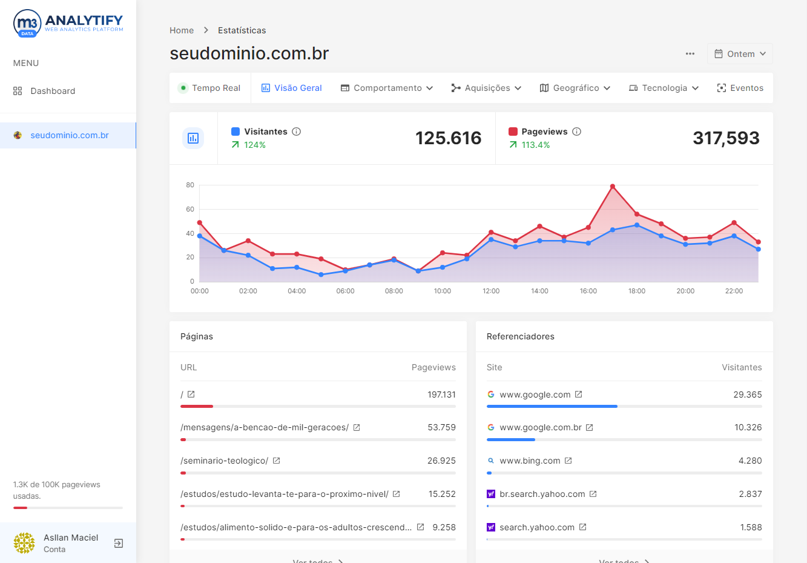This screenshot has width=807, height=563.
Task: Toggle the Visitantes series in chart
Action: coord(236,132)
